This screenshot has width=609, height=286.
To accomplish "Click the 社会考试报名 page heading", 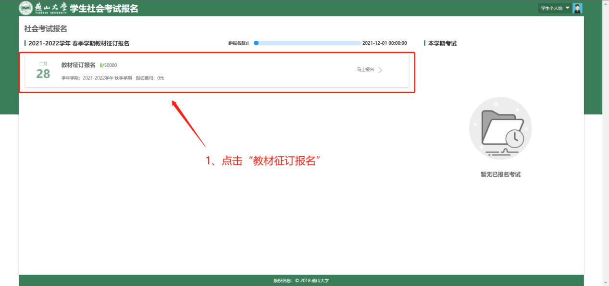I will (x=46, y=29).
